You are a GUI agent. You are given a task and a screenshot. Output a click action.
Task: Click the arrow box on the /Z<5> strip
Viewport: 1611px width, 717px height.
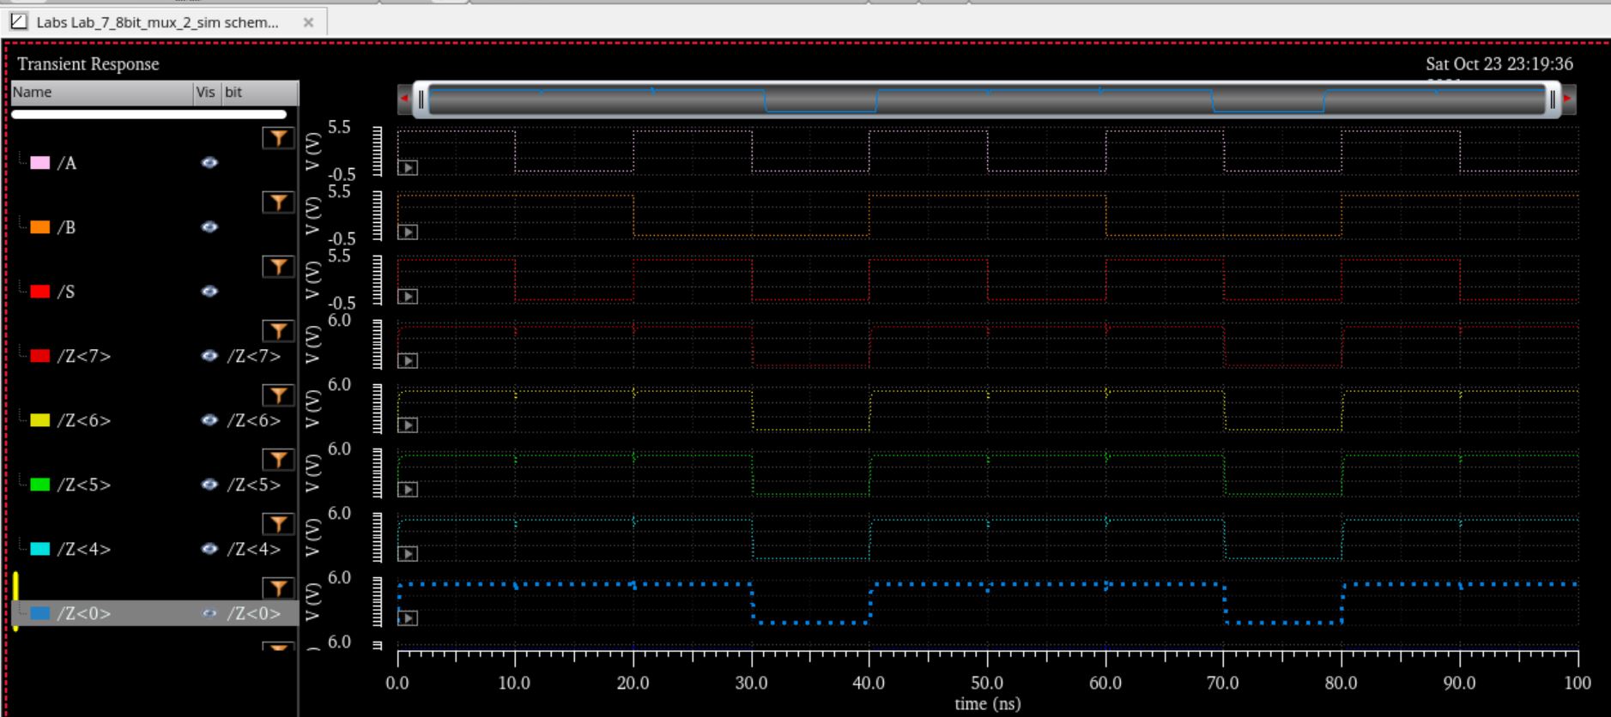click(x=408, y=490)
